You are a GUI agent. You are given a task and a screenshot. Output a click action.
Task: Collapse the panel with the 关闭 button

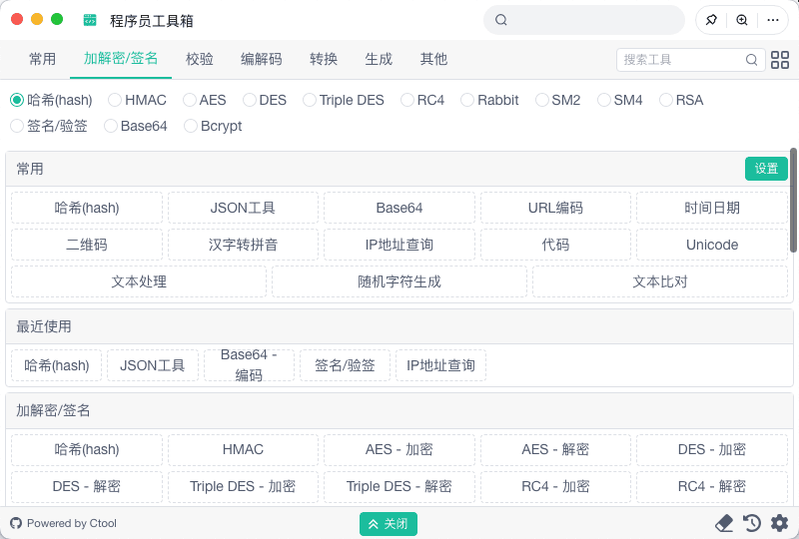click(x=389, y=524)
